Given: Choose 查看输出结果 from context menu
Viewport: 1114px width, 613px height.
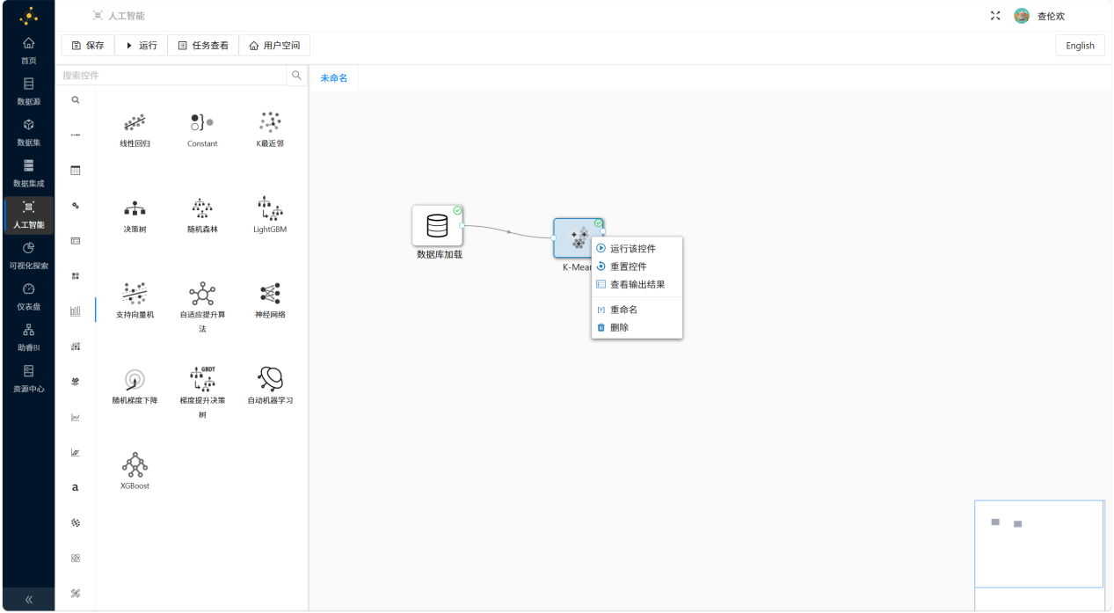Looking at the screenshot, I should pos(637,284).
